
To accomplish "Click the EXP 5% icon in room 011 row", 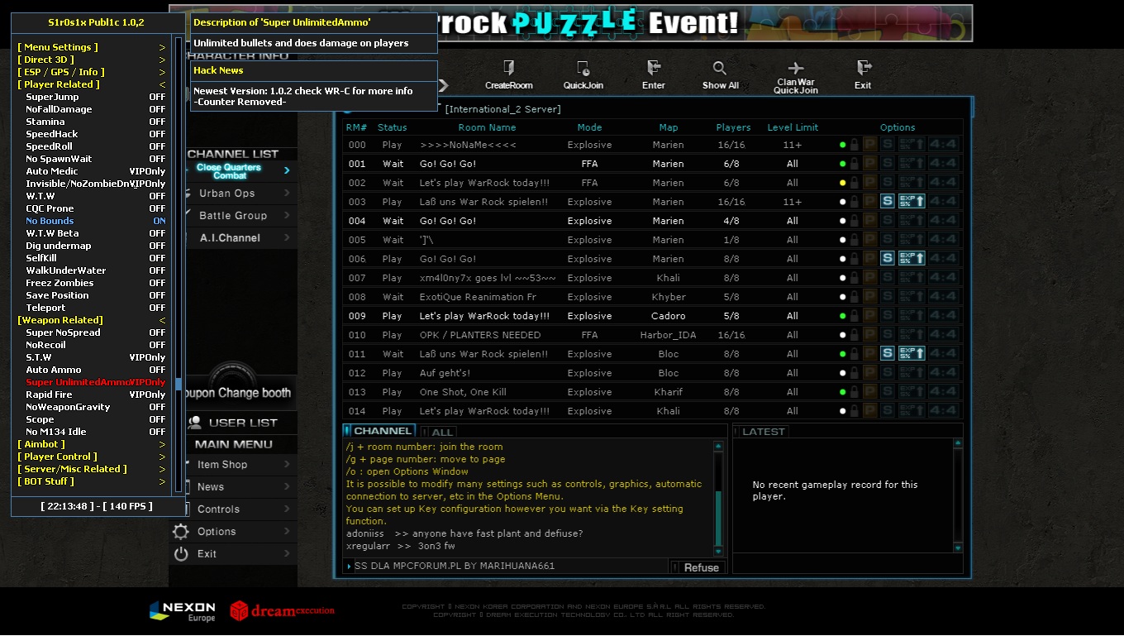I will click(912, 353).
